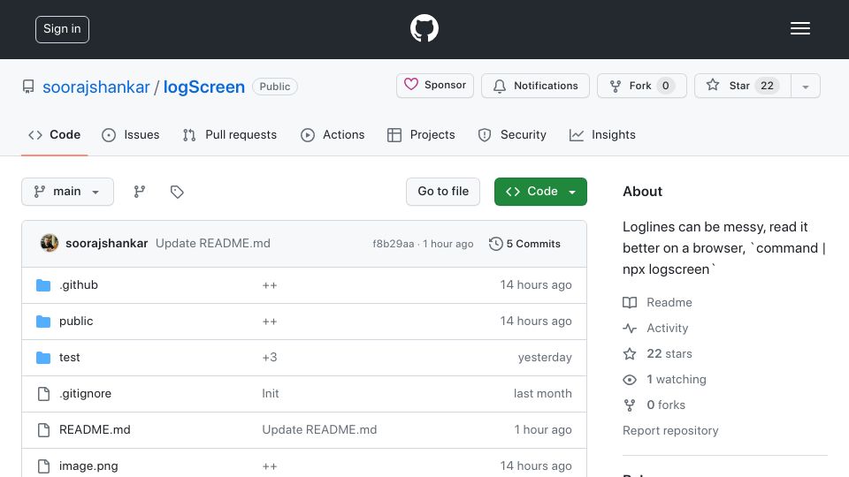This screenshot has height=477, width=849.
Task: Open the Actions tab
Action: [333, 134]
